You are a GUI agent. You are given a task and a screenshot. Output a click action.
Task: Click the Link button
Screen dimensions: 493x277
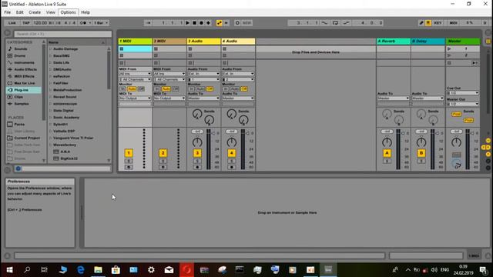click(x=12, y=23)
